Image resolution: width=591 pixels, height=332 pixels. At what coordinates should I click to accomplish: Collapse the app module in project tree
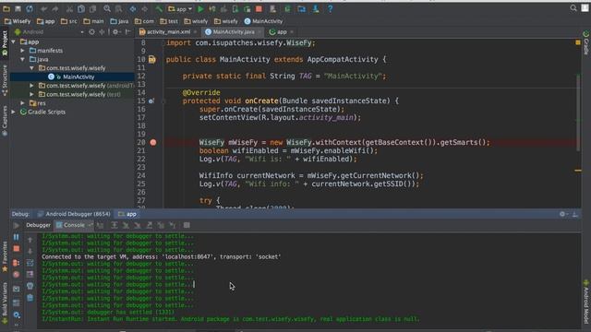click(14, 41)
